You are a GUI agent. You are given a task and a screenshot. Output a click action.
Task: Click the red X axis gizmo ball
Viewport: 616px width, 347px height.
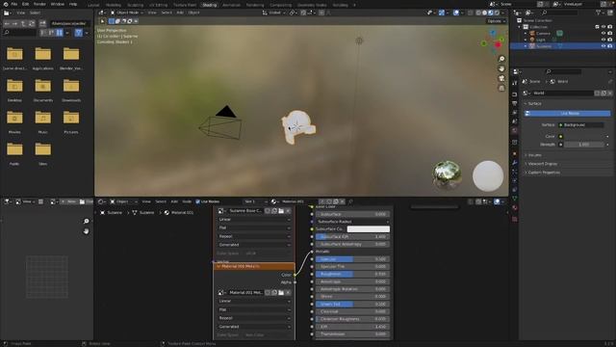[499, 44]
